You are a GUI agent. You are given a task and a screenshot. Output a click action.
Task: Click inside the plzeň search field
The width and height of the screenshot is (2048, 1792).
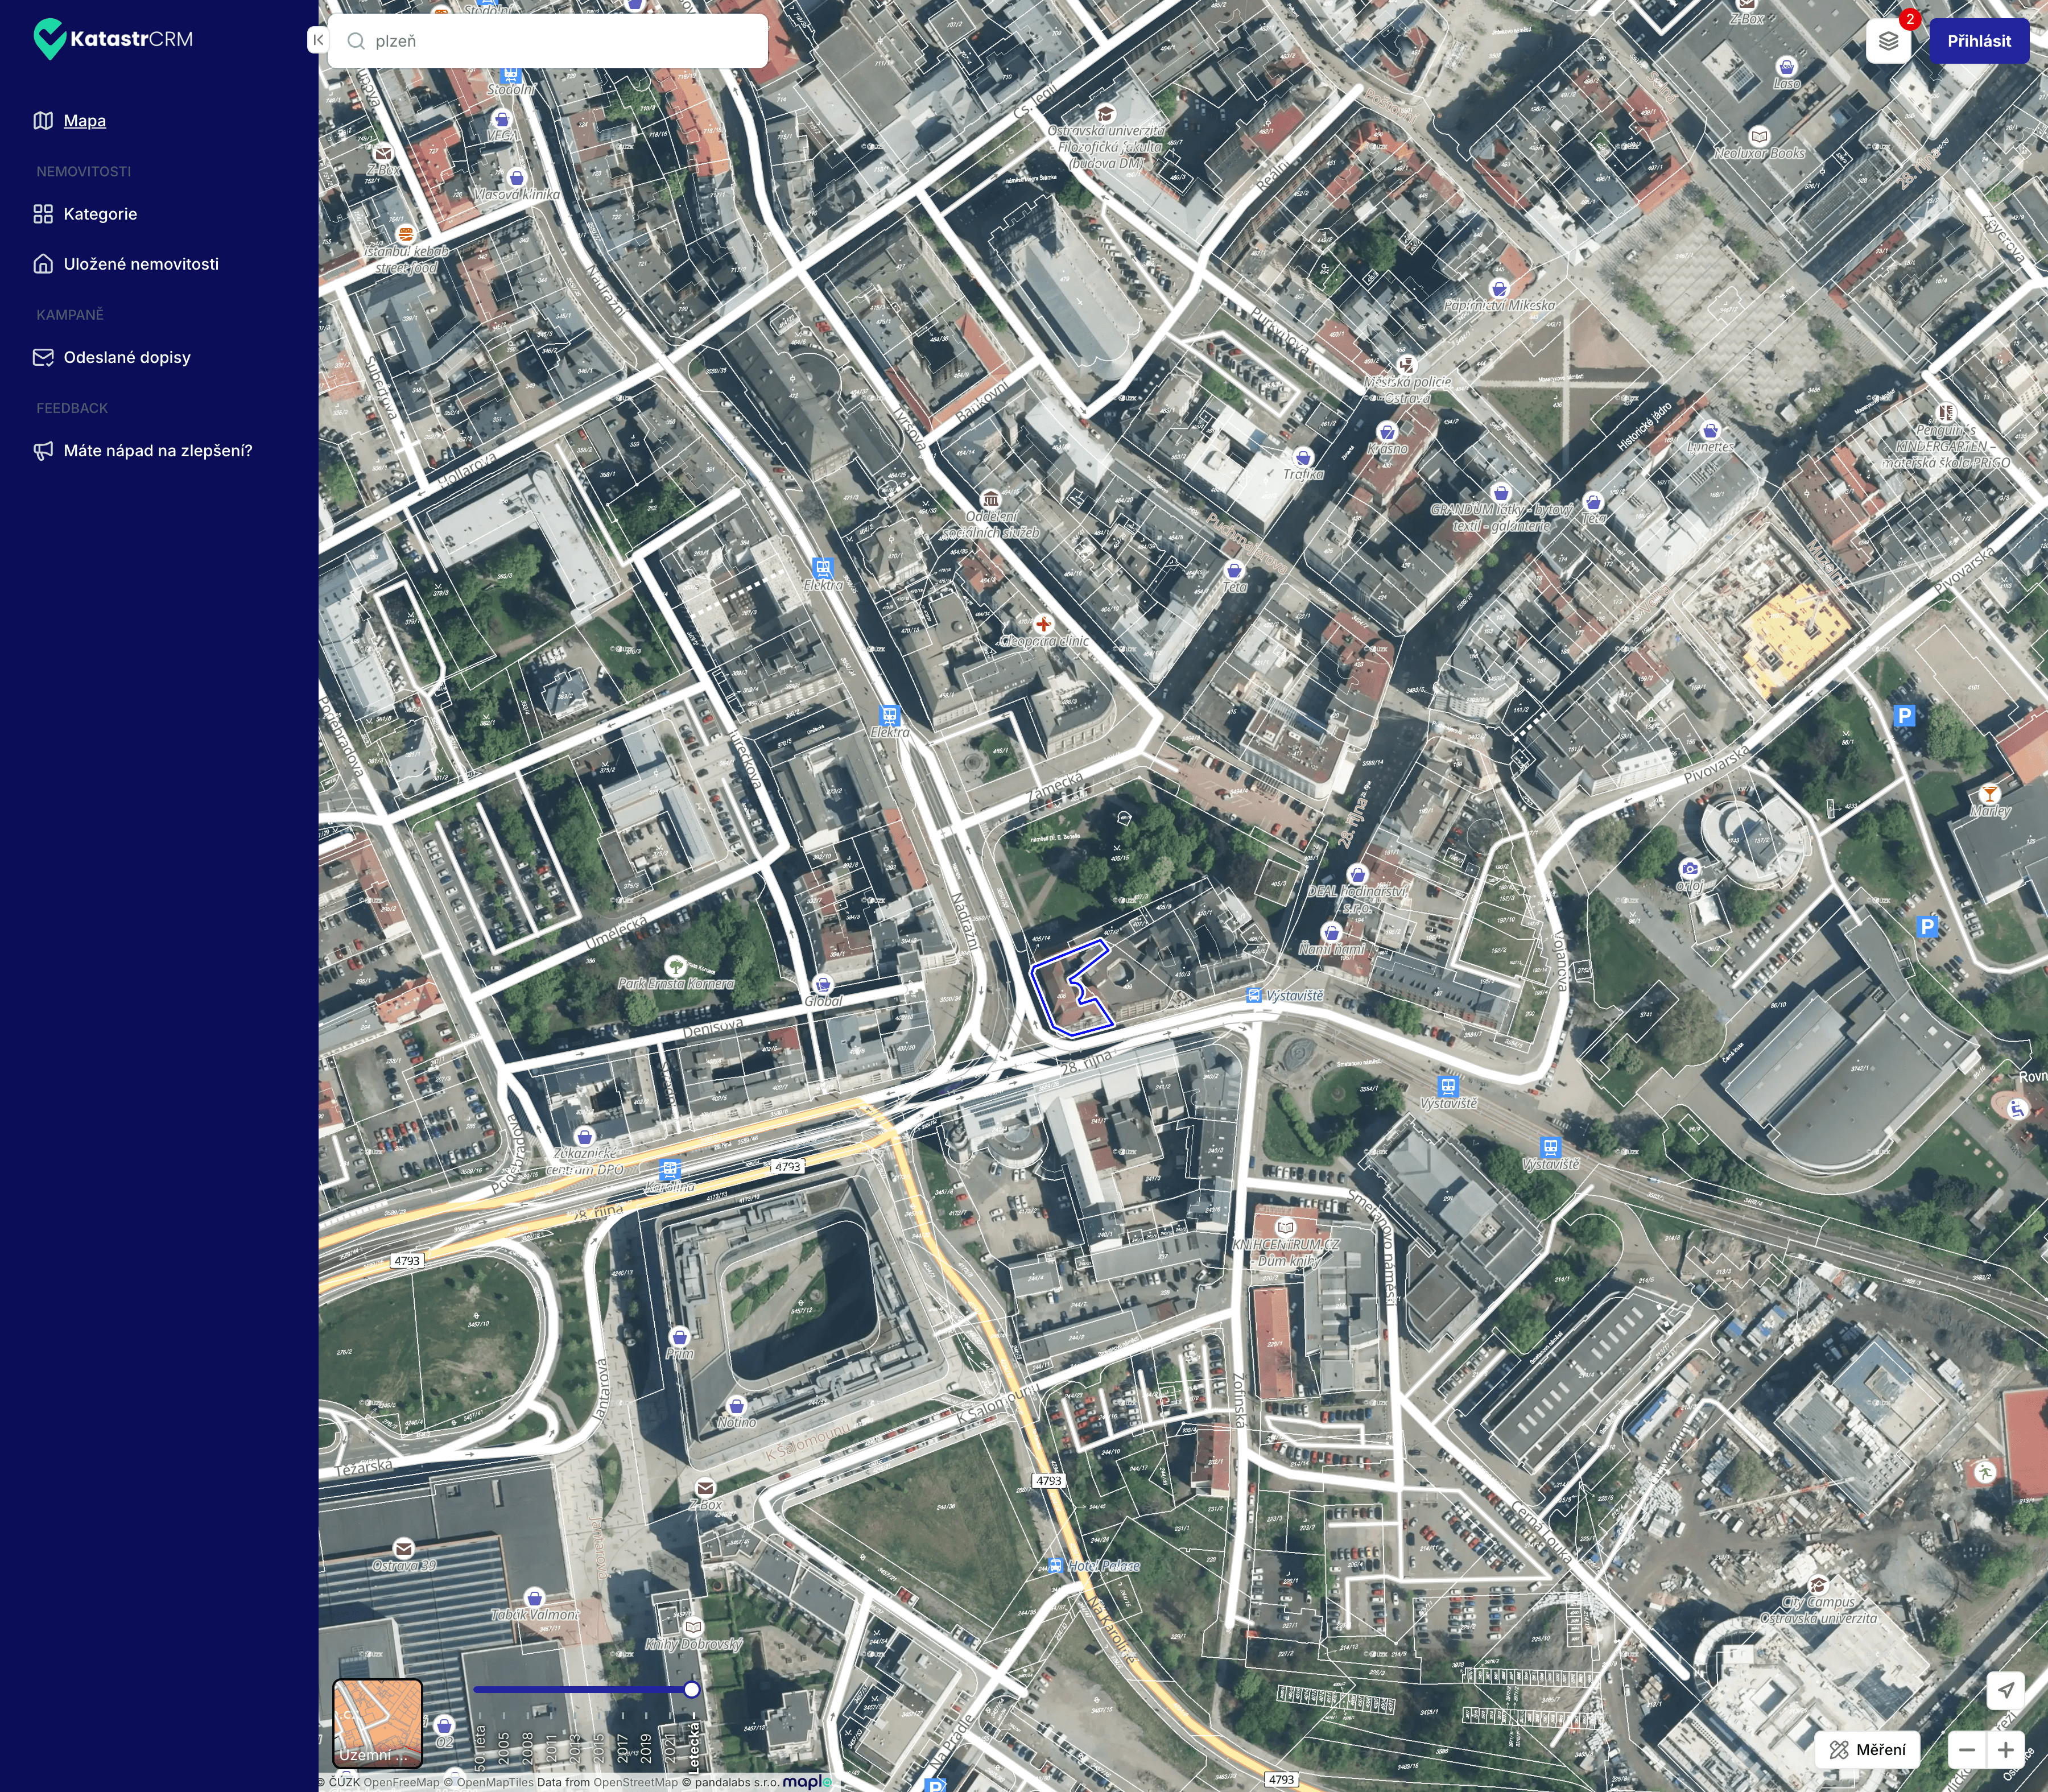[x=550, y=41]
